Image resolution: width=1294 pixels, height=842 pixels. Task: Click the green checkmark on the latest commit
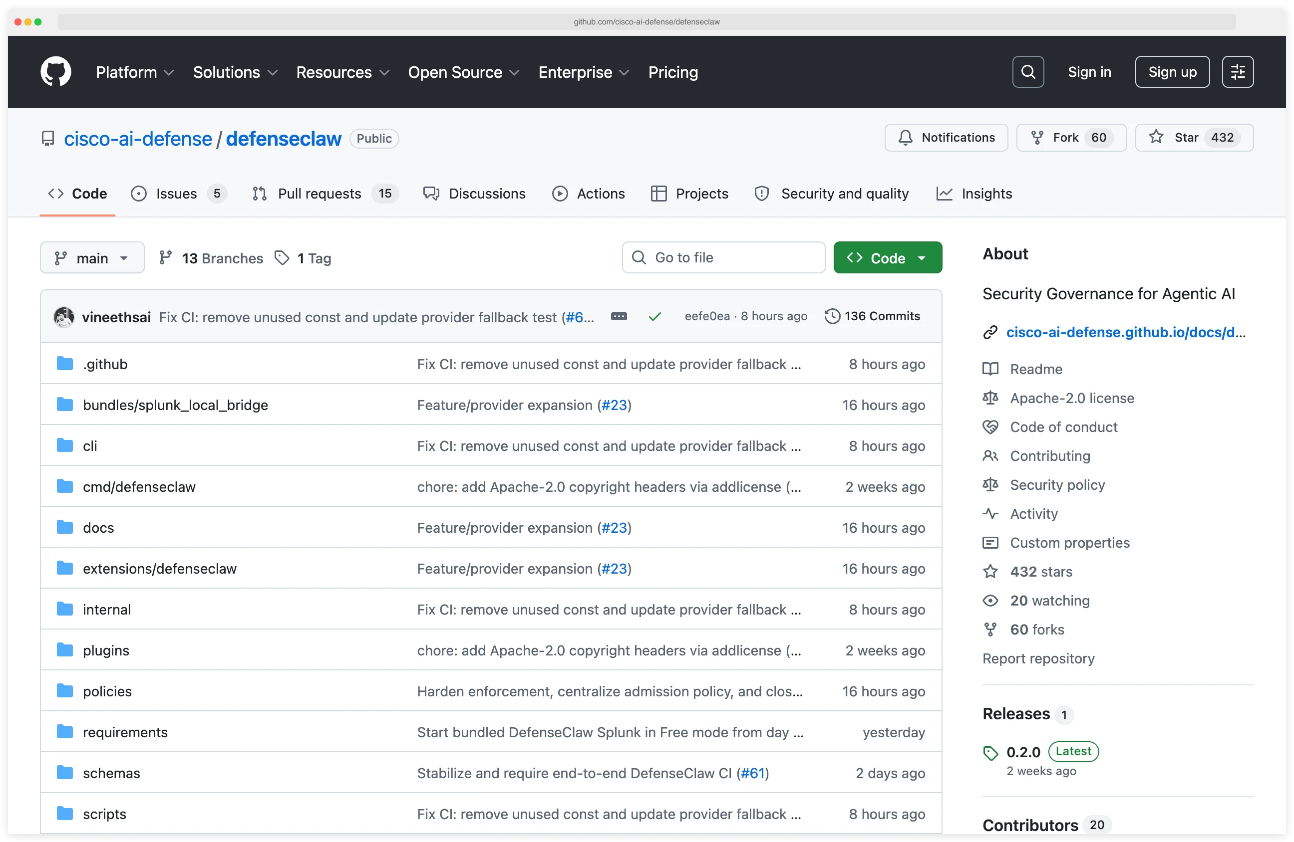point(655,316)
